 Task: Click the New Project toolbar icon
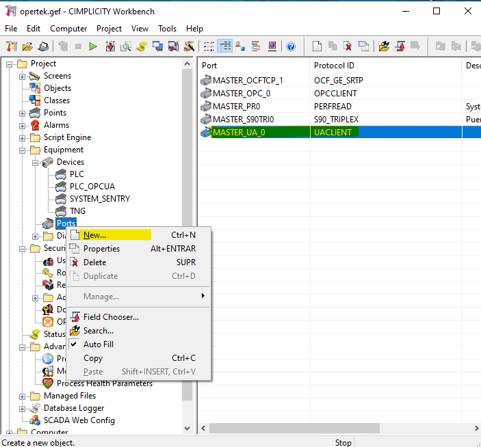click(12, 46)
